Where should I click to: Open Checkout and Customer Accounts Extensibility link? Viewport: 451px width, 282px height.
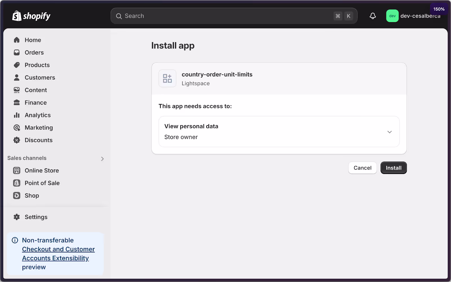[58, 254]
